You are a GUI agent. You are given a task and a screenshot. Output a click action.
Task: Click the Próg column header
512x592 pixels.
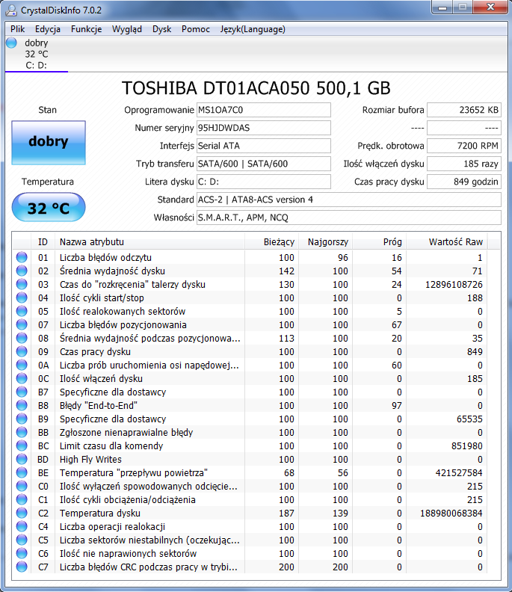379,242
